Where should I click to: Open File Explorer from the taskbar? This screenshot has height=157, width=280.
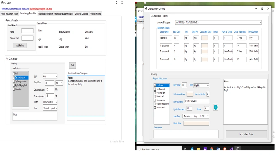pos(199,149)
